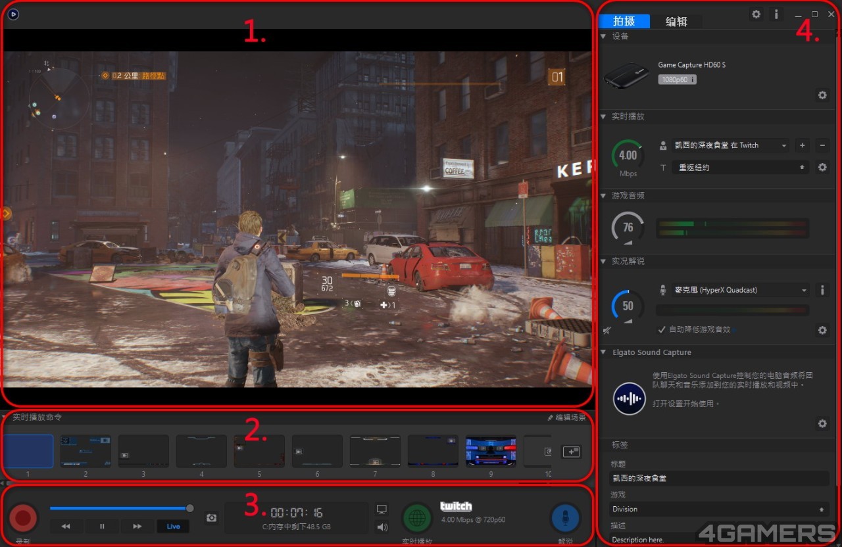Click the commentary volume dial at 50
Viewport: 842px width, 547px height.
tap(627, 306)
